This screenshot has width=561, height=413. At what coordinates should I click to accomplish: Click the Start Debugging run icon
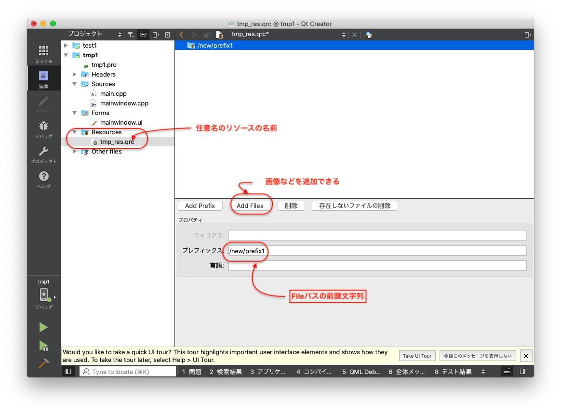(x=44, y=346)
